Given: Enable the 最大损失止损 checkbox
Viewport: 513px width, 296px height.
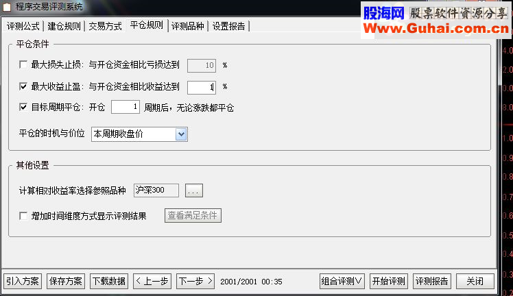Looking at the screenshot, I should coord(23,64).
